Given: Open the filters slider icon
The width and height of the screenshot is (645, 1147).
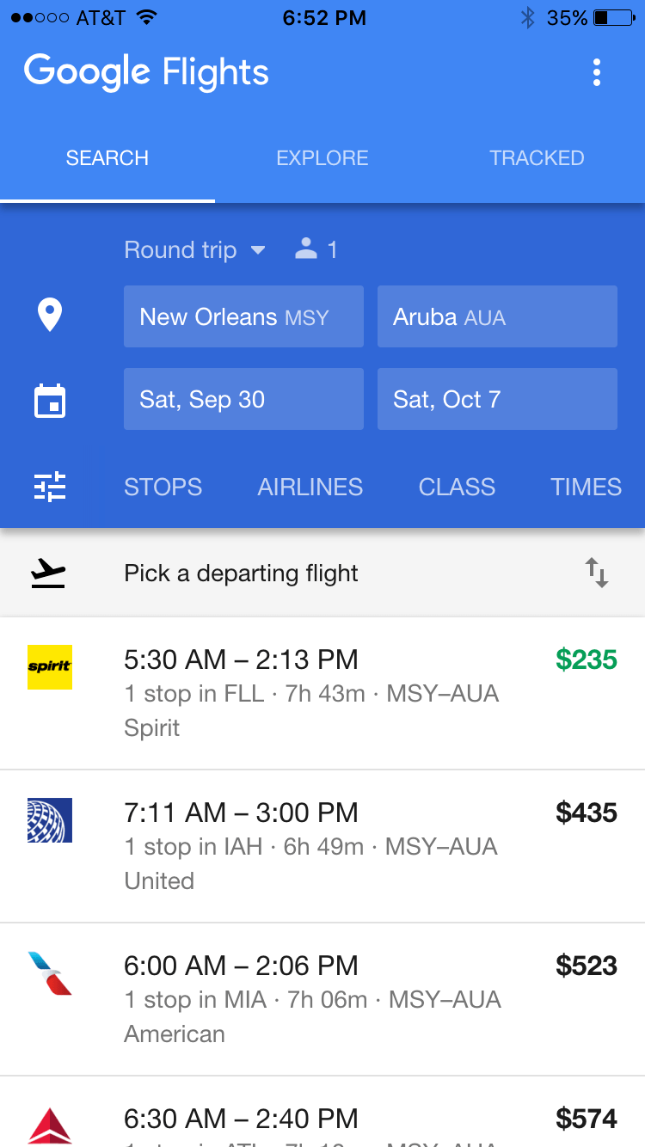Looking at the screenshot, I should point(50,487).
